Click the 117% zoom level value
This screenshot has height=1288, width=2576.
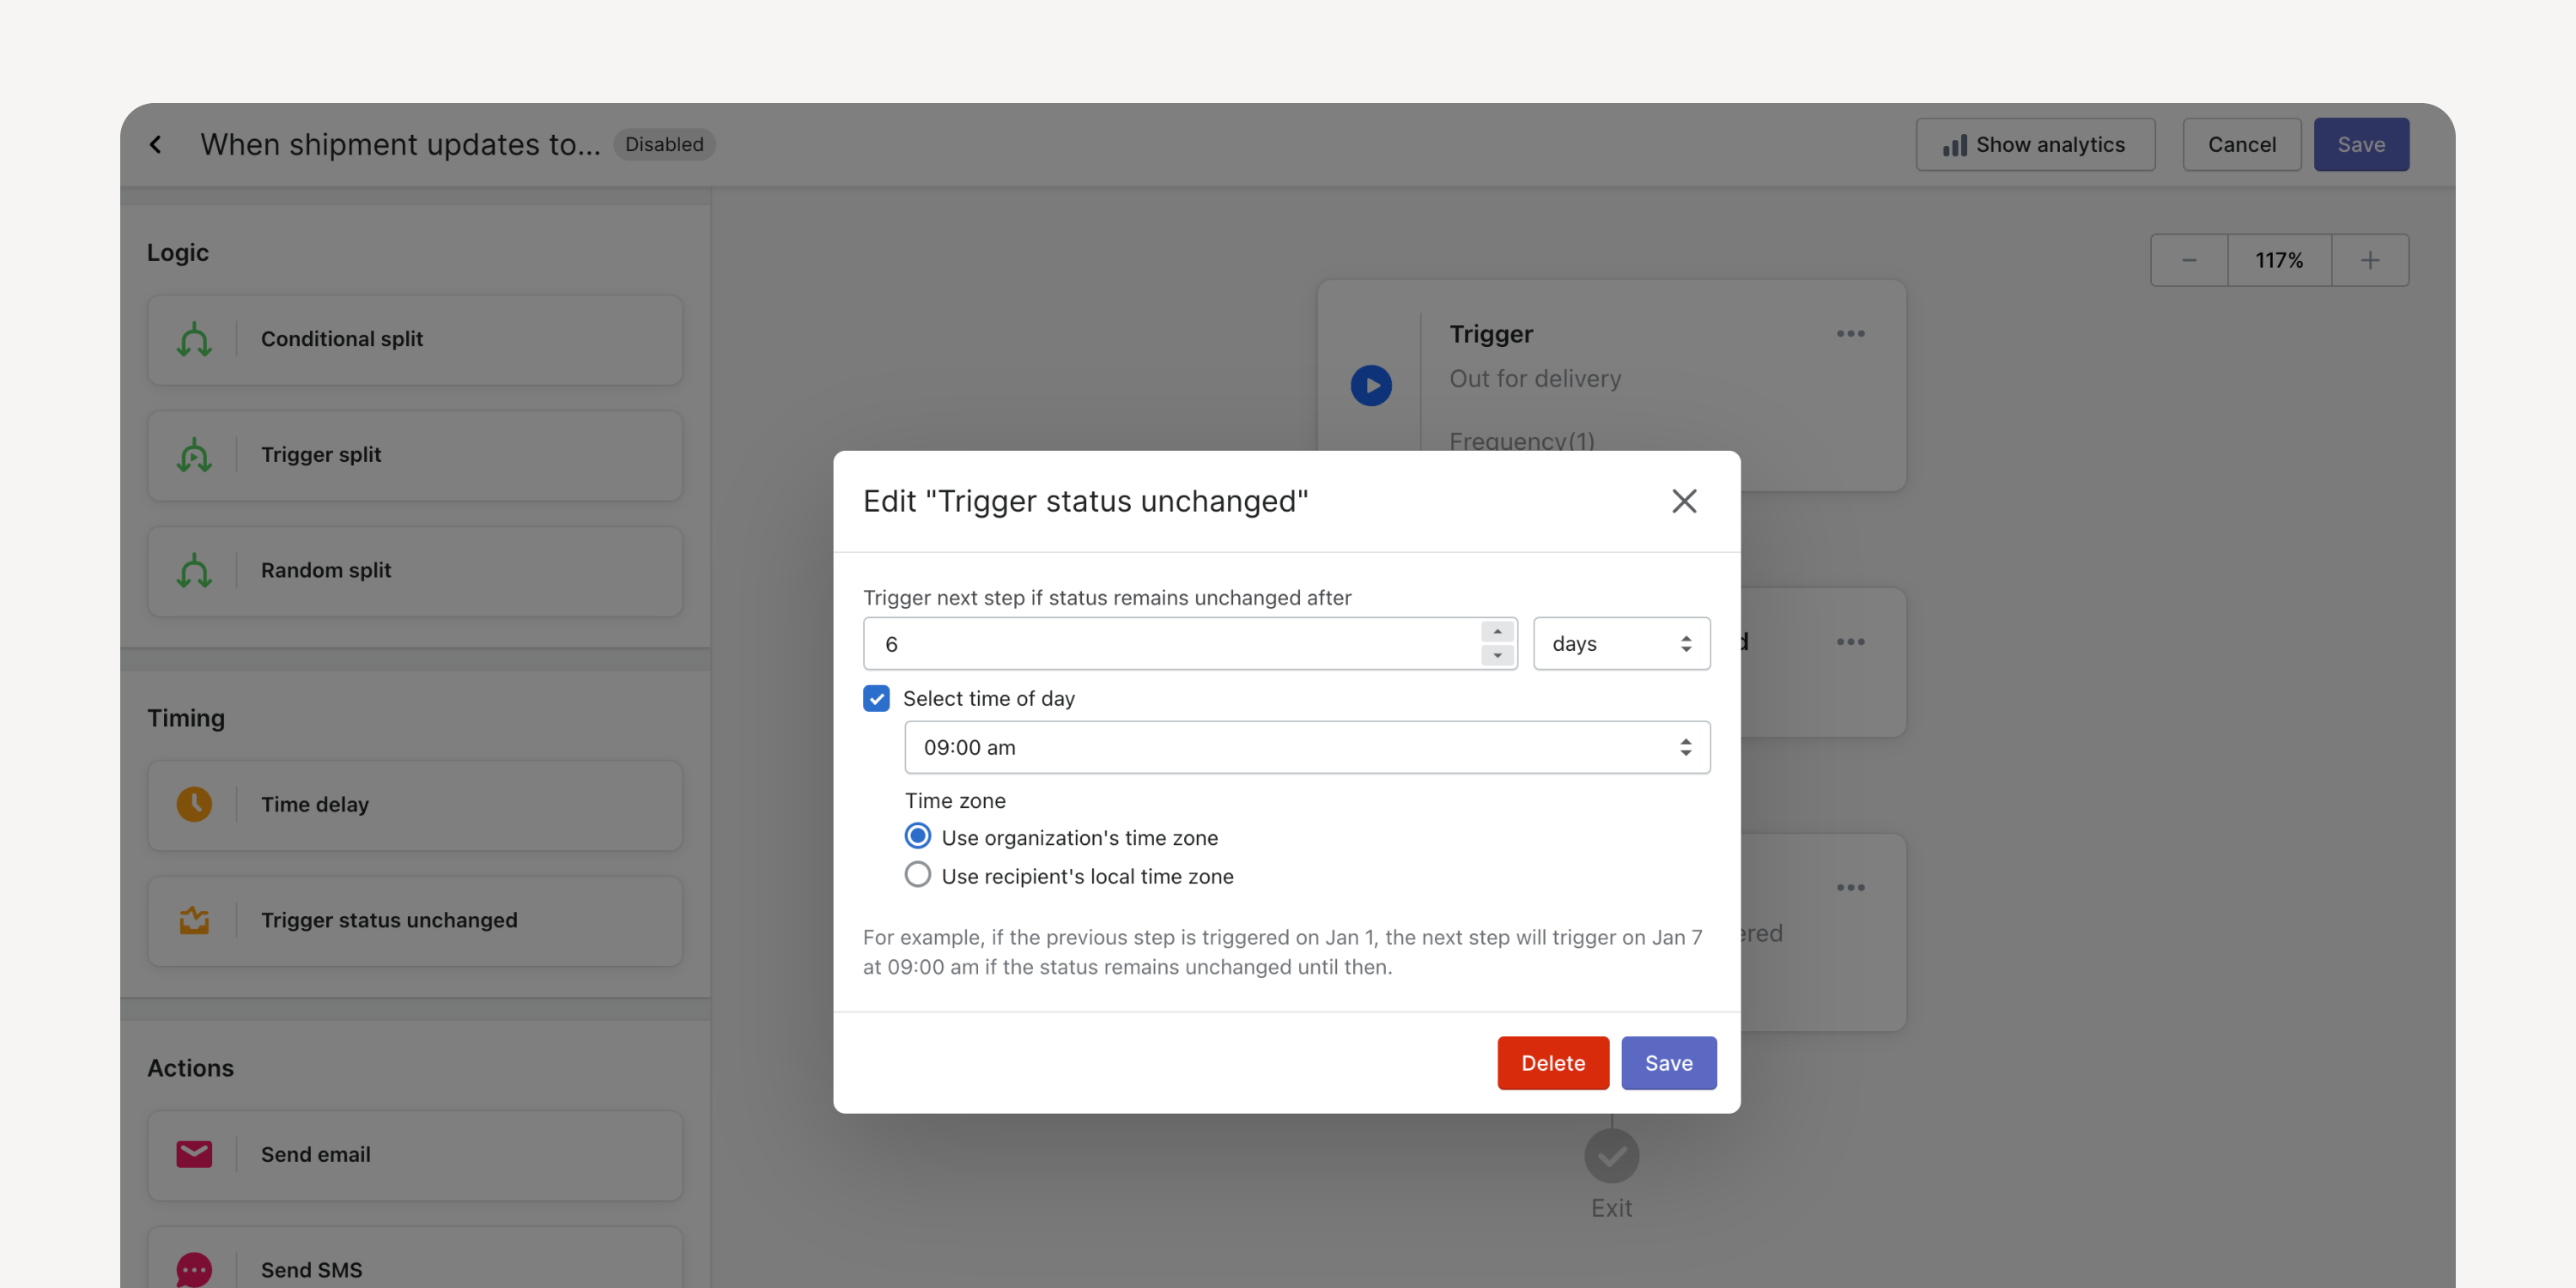[x=2279, y=261]
